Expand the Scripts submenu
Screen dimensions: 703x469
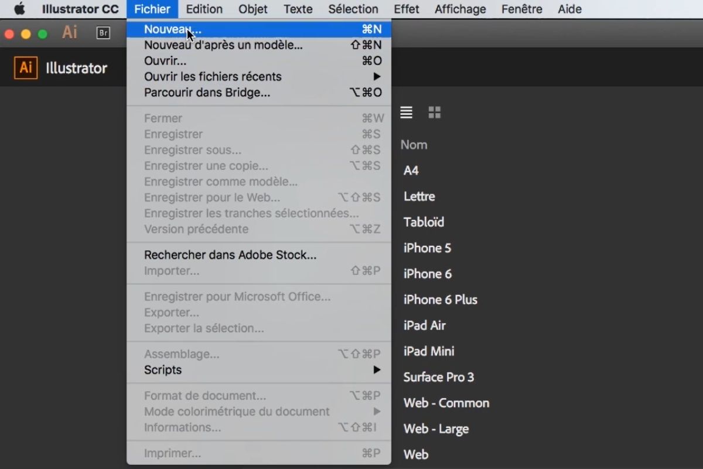pyautogui.click(x=259, y=370)
